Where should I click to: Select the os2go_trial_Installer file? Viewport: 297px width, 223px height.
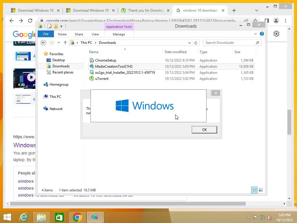(x=125, y=72)
